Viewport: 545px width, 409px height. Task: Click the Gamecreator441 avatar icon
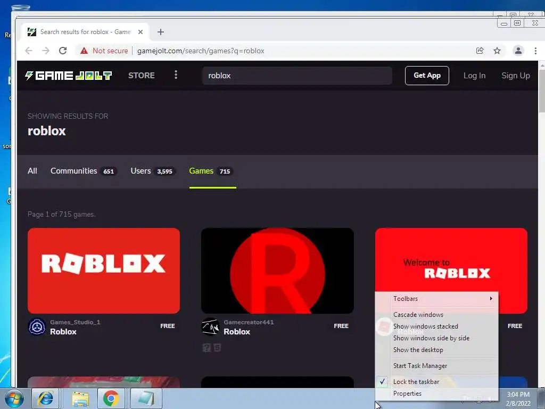click(210, 327)
